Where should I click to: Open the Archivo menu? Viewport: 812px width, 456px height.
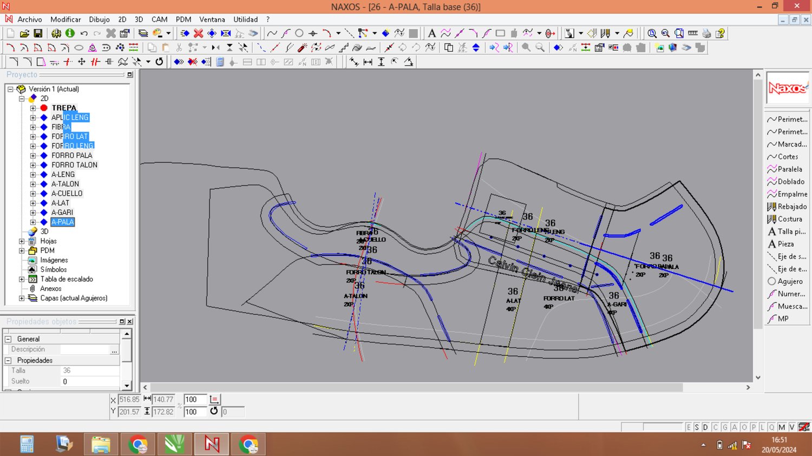(30, 19)
